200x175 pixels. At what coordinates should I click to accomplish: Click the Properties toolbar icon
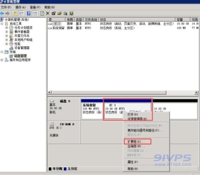click(53, 13)
